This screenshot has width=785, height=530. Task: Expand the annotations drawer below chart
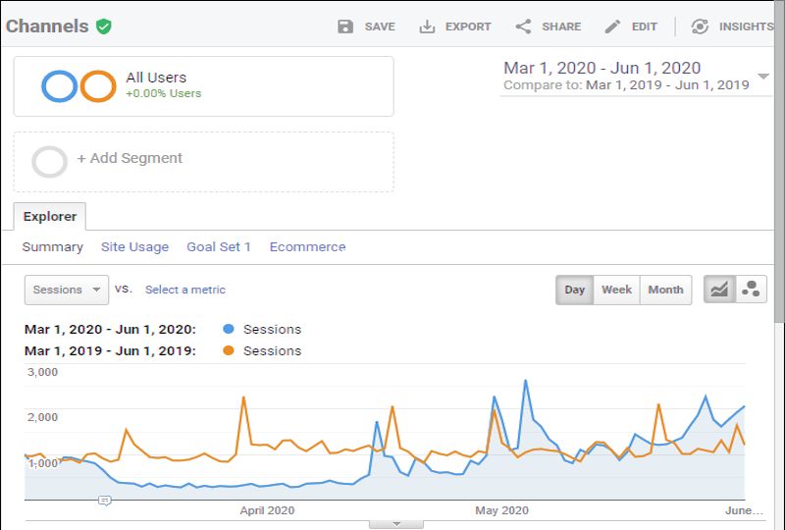[x=396, y=524]
